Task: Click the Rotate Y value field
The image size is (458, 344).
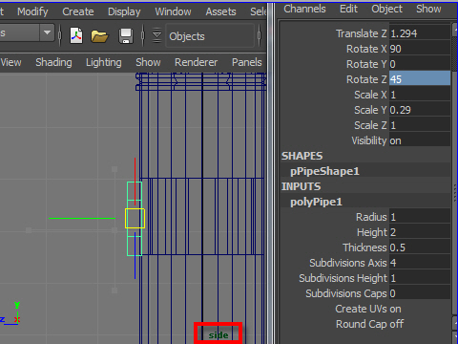Action: click(420, 64)
